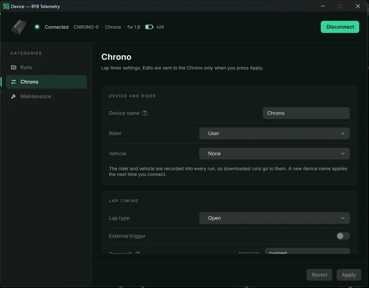Open the Rider dropdown showing User
Image resolution: width=369 pixels, height=288 pixels.
274,133
